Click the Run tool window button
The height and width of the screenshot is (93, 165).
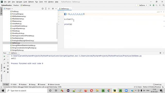pyautogui.click(x=6, y=84)
